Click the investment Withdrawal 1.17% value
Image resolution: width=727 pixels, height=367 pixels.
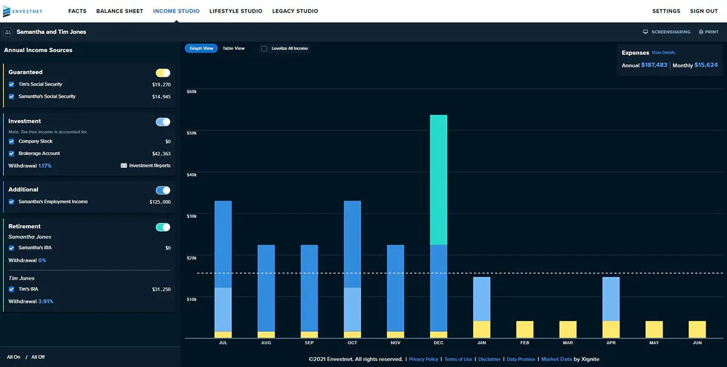(x=45, y=166)
